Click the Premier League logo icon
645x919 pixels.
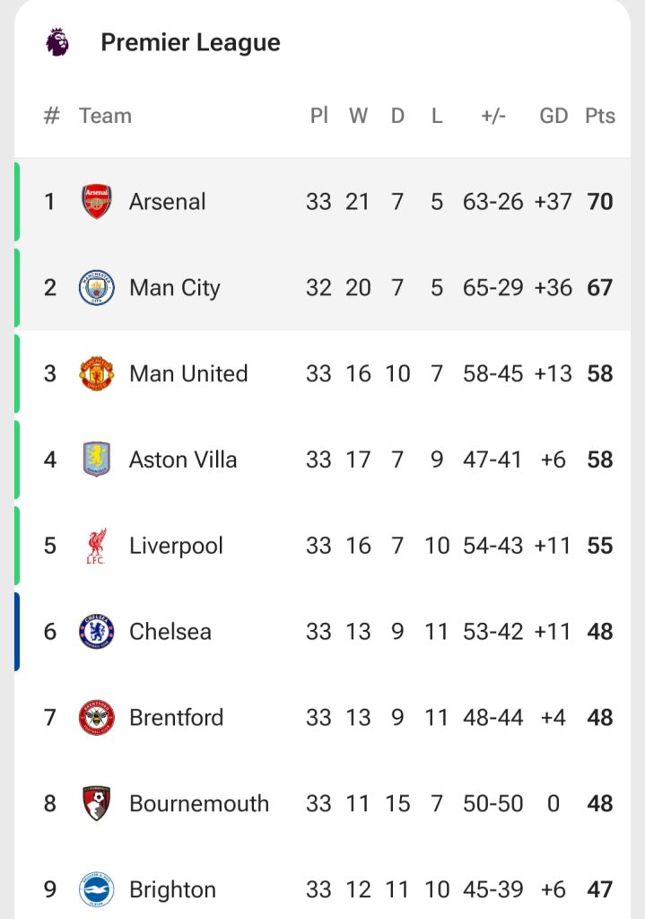[x=57, y=42]
